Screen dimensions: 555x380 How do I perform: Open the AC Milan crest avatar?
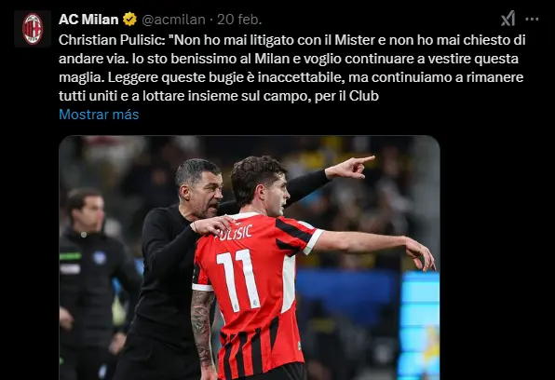[x=33, y=29]
